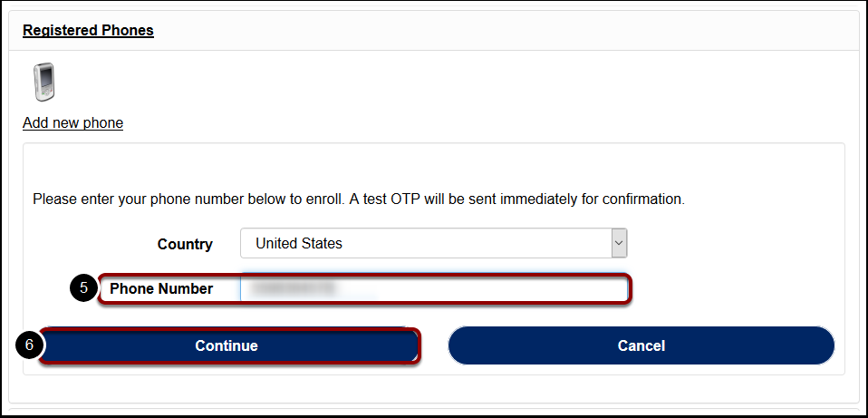Click the mobile phone device icon

[x=43, y=82]
